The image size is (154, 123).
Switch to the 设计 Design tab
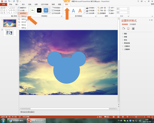tap(23, 4)
